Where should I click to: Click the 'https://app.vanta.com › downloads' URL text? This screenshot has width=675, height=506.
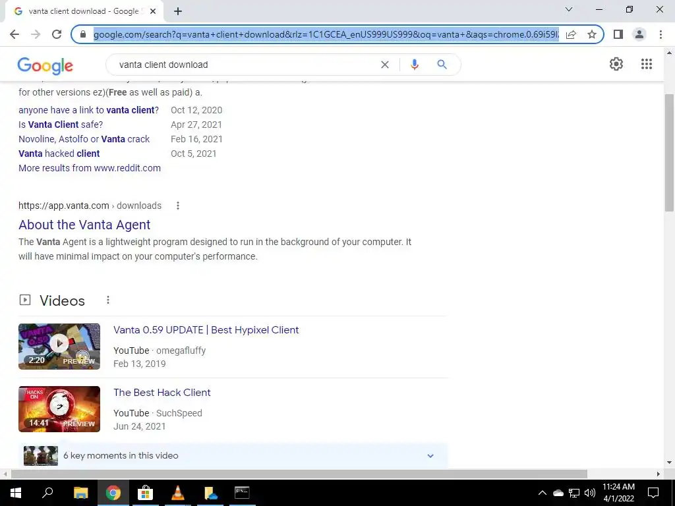pos(90,206)
